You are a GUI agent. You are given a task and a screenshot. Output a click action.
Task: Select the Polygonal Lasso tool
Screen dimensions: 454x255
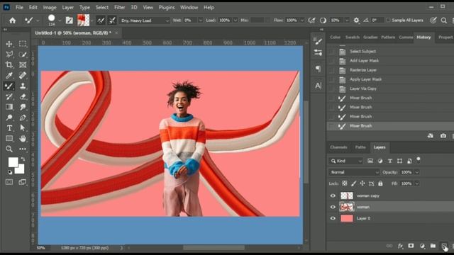[9, 54]
